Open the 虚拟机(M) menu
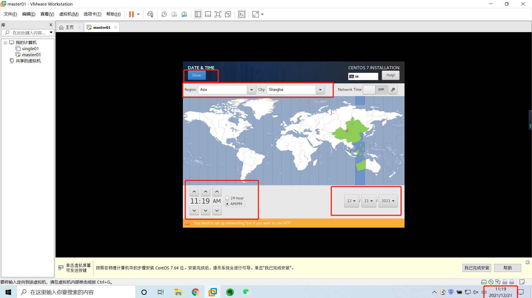 (69, 14)
